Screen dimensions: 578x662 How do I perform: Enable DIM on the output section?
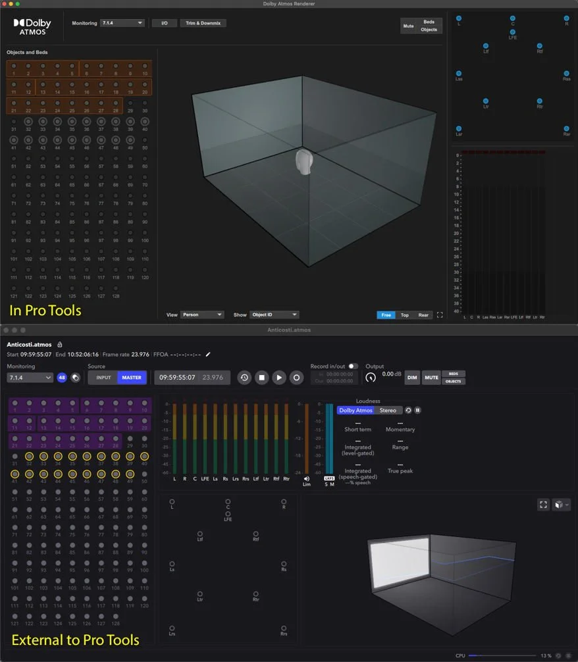pyautogui.click(x=412, y=378)
